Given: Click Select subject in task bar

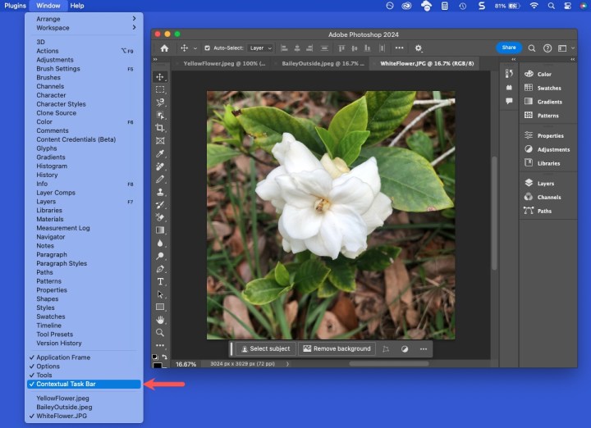Looking at the screenshot, I should click(x=266, y=348).
